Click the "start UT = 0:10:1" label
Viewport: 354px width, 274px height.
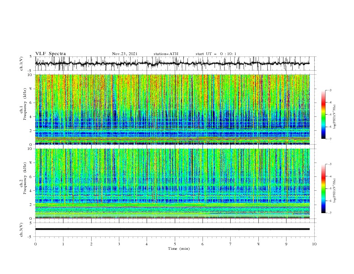coord(215,54)
